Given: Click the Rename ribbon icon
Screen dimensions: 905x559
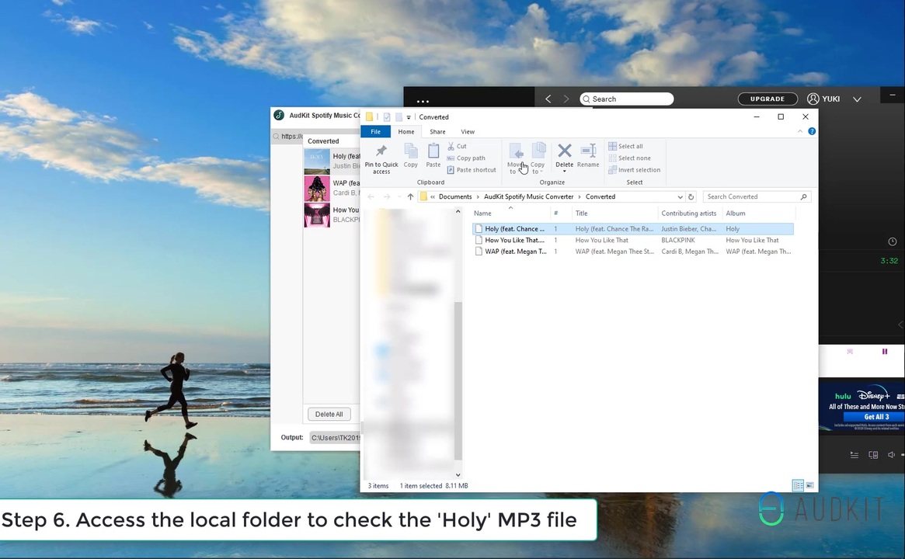Looking at the screenshot, I should point(588,151).
